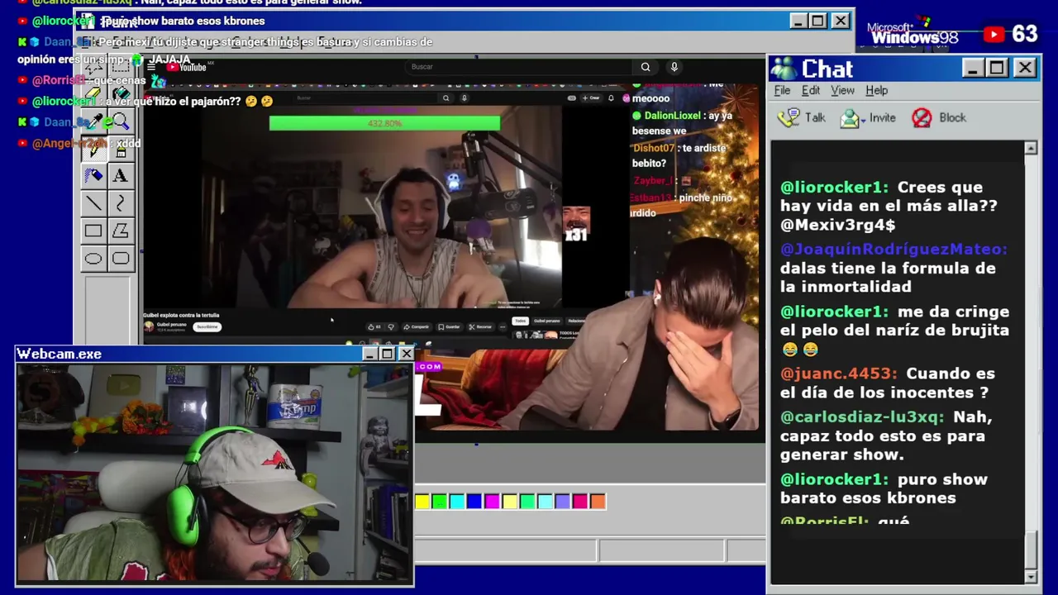Click the Chat scrollbar down arrow
Viewport: 1058px width, 595px height.
pyautogui.click(x=1031, y=576)
